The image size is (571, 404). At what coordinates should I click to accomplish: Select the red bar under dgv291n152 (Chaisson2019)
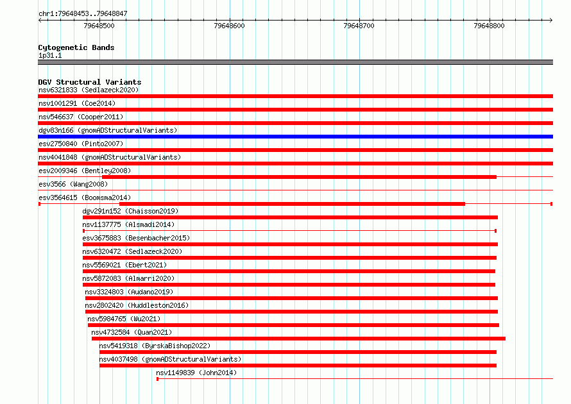pos(290,217)
